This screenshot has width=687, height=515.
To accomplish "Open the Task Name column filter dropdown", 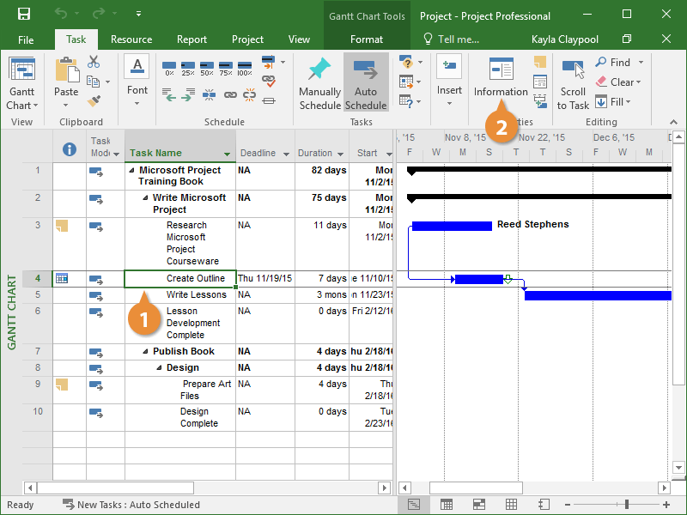I will point(228,154).
